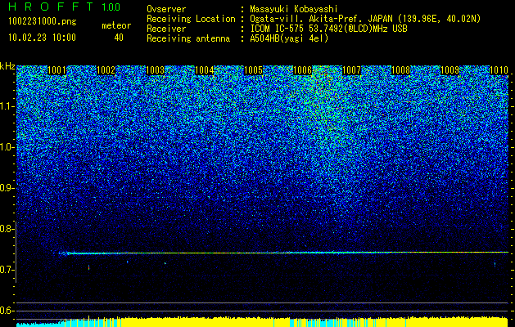Click the date stamp 10.02.23 10:00
This screenshot has height=327, width=515.
pyautogui.click(x=42, y=38)
